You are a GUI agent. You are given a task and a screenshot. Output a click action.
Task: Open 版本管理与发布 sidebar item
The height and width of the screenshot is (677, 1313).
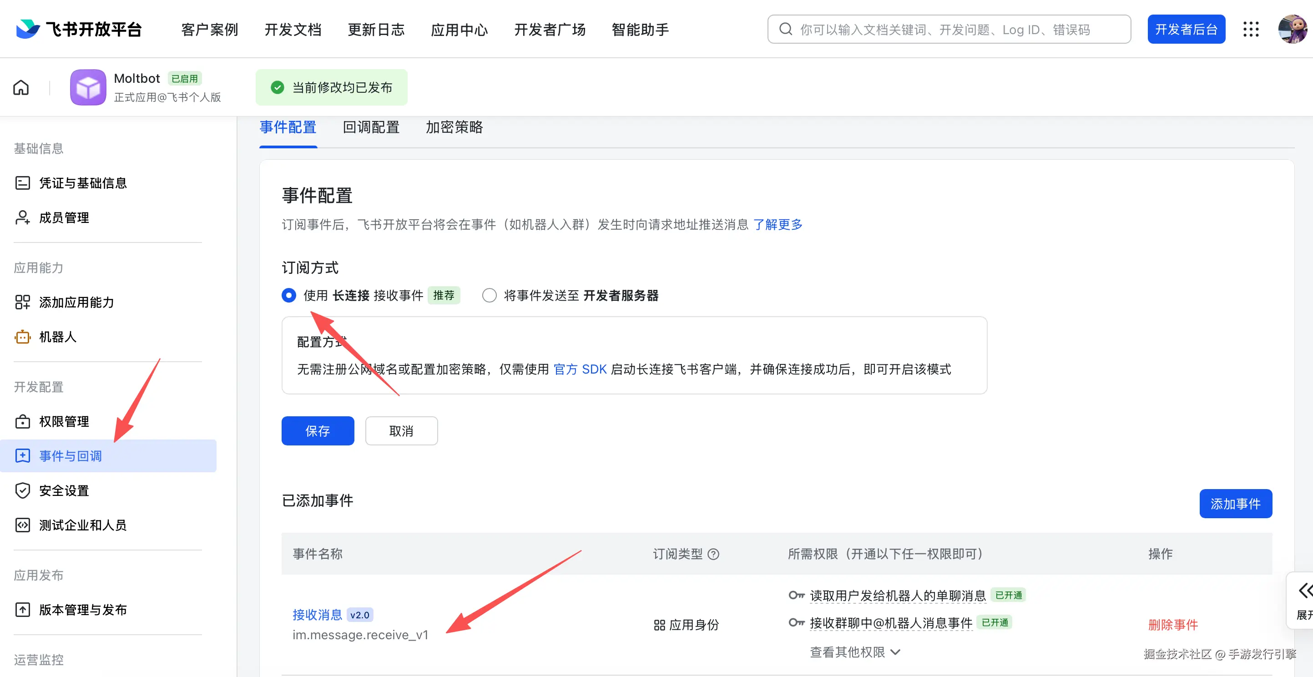82,610
